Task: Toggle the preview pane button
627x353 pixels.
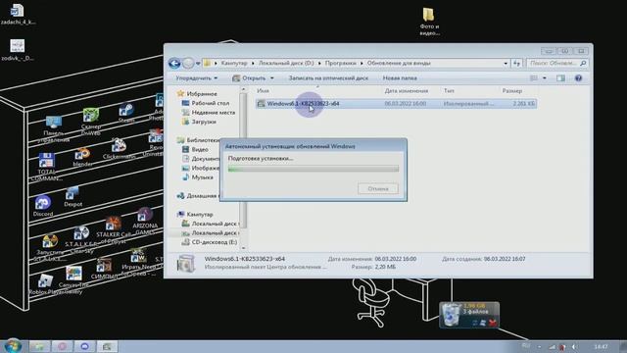Action: coord(560,78)
